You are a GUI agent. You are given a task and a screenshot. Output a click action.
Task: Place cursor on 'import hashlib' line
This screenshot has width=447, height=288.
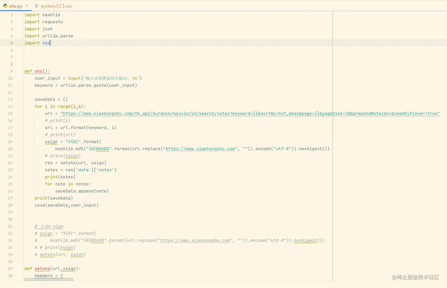click(42, 15)
